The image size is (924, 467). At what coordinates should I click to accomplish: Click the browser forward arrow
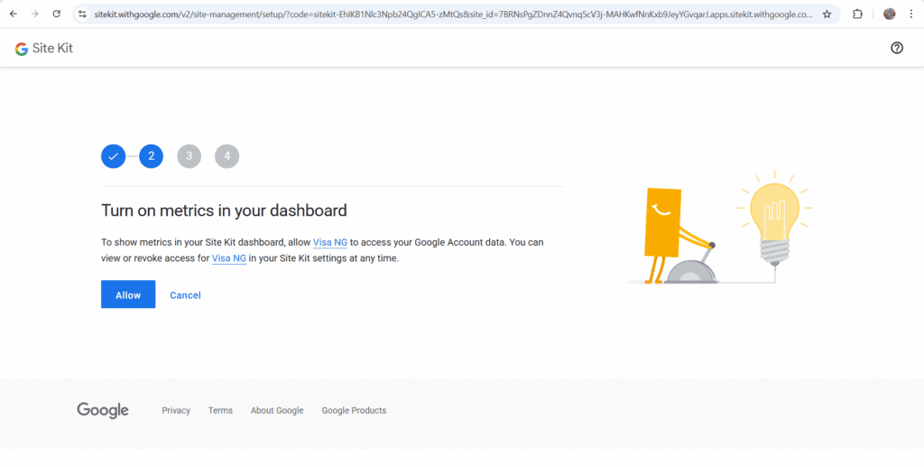click(x=35, y=14)
